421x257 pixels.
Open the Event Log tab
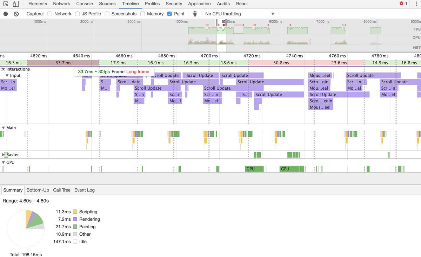click(85, 190)
